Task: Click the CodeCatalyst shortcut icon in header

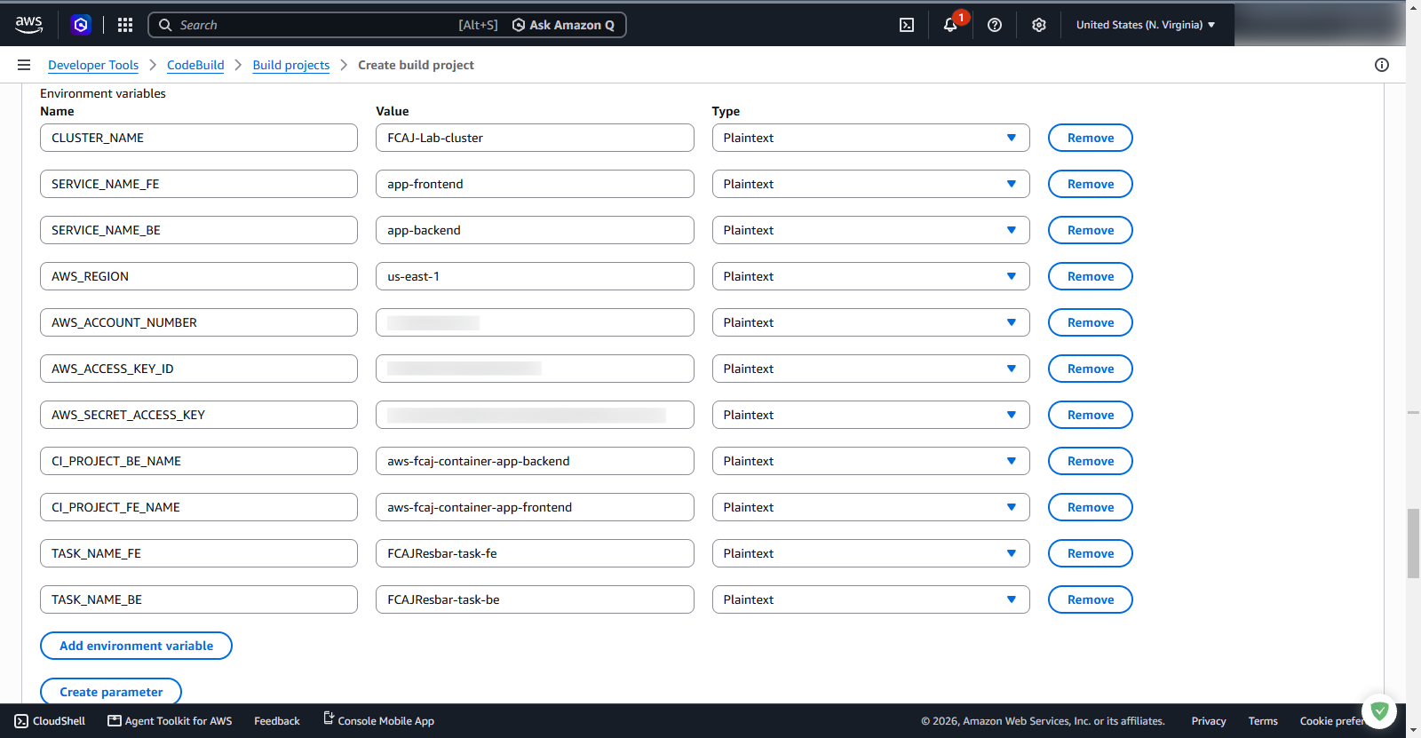Action: click(81, 25)
